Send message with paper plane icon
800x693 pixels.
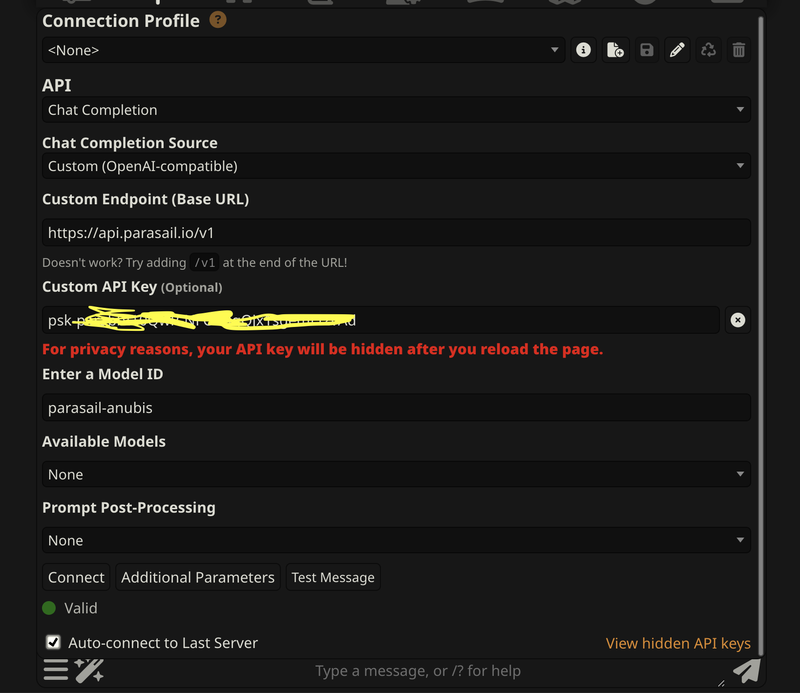pyautogui.click(x=746, y=671)
